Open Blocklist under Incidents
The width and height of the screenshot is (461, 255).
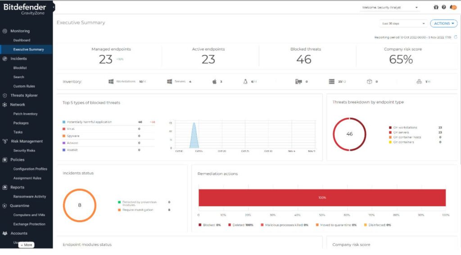(20, 68)
